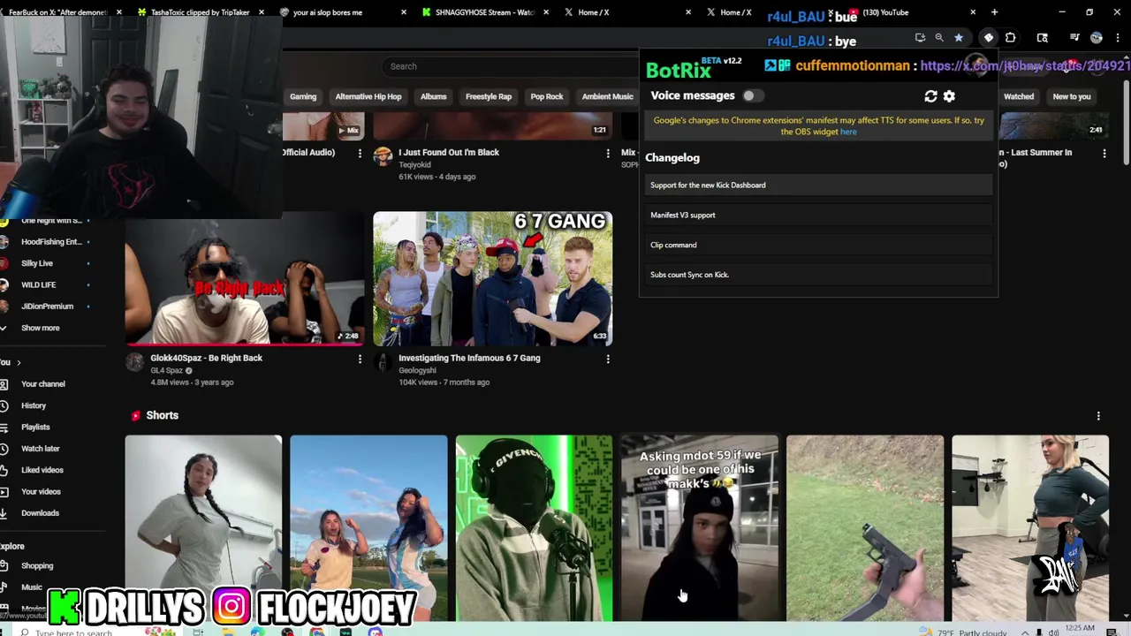1131x636 pixels.
Task: Open the weather '79°F Partly cloudy' taskbar widget
Action: 965,632
